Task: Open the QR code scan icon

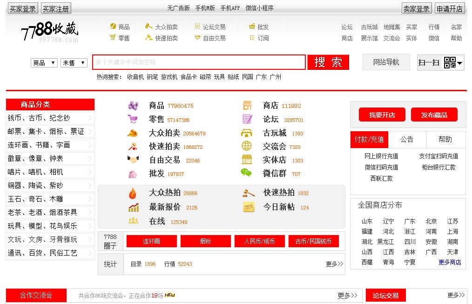Action: click(450, 62)
